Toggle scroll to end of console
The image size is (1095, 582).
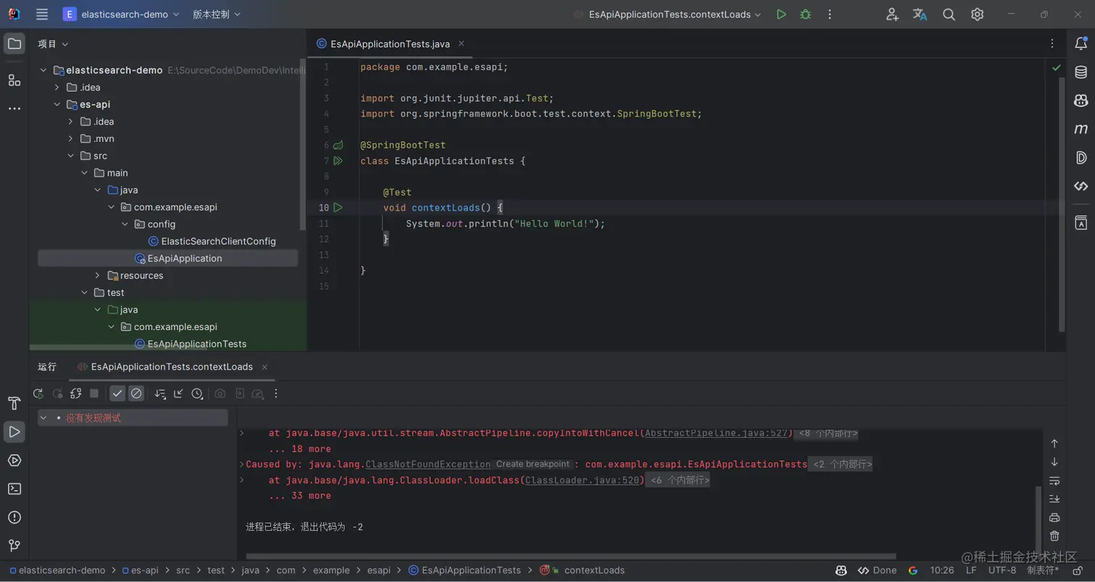[x=1054, y=499]
